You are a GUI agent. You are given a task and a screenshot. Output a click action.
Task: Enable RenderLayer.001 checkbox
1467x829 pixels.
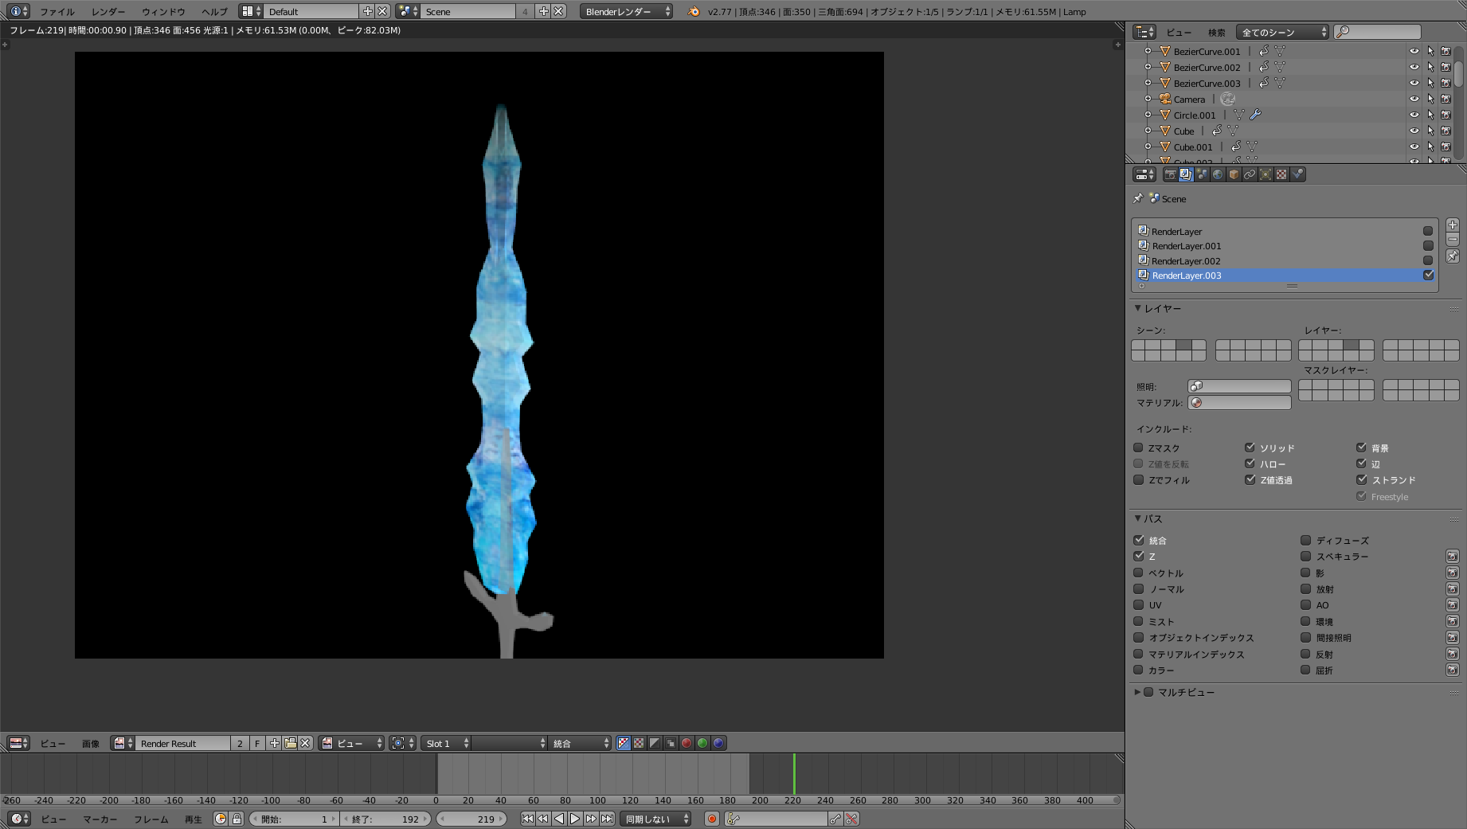click(1428, 245)
